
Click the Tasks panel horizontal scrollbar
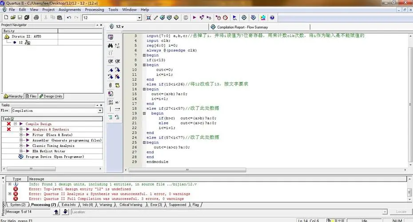click(x=31, y=169)
